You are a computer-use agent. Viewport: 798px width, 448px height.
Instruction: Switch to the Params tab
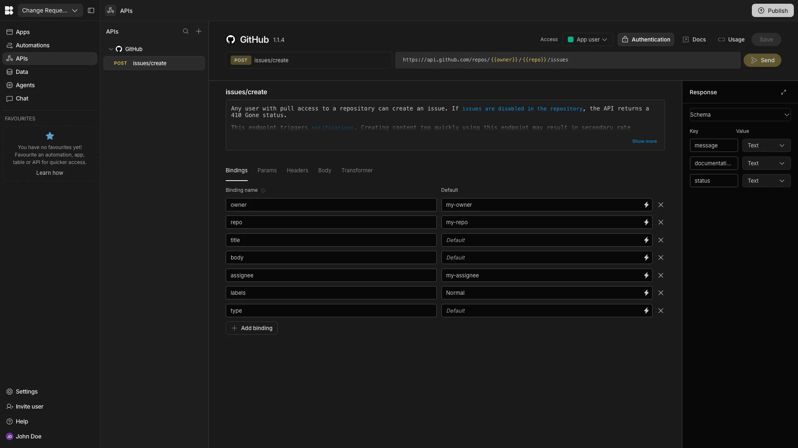coord(267,170)
